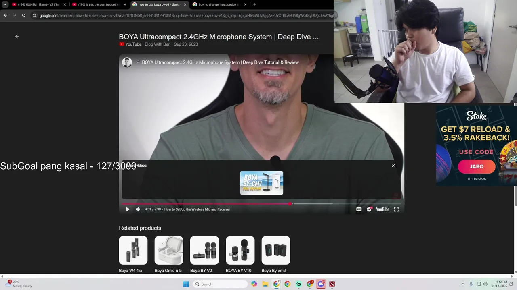The image size is (517, 290).
Task: Open the 4:42 PM clock and calendar
Action: [499, 284]
